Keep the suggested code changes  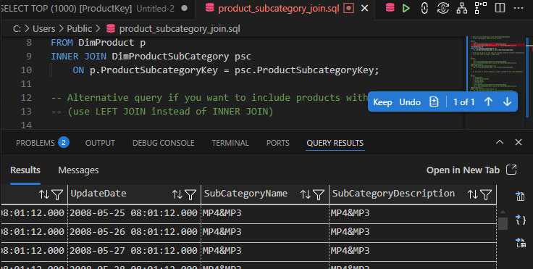(x=382, y=102)
